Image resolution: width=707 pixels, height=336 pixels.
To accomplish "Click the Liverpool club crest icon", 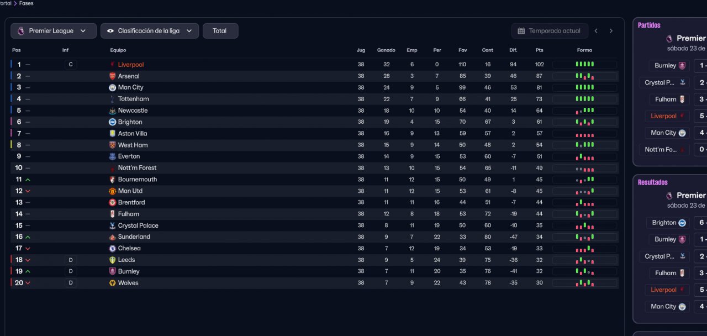I will (x=112, y=65).
